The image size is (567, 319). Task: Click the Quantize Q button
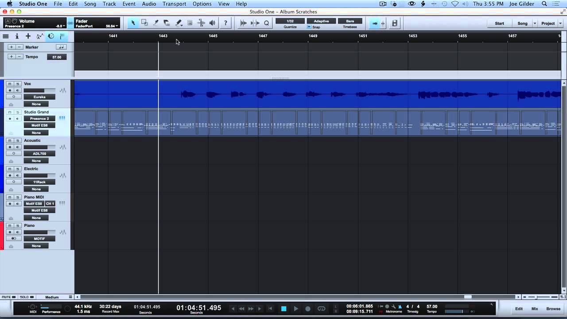click(x=266, y=23)
